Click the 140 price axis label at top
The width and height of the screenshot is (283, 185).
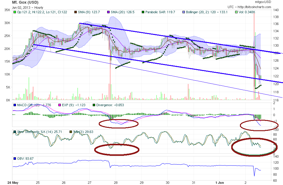pos(276,10)
